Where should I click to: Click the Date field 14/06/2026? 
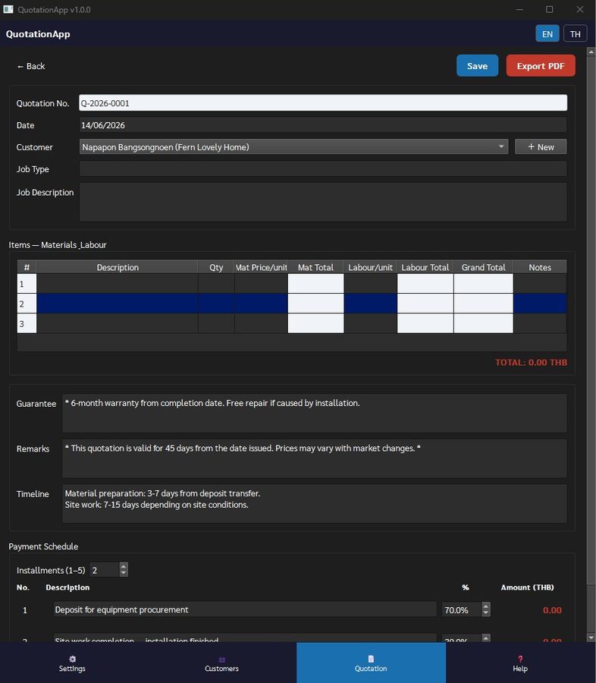323,125
